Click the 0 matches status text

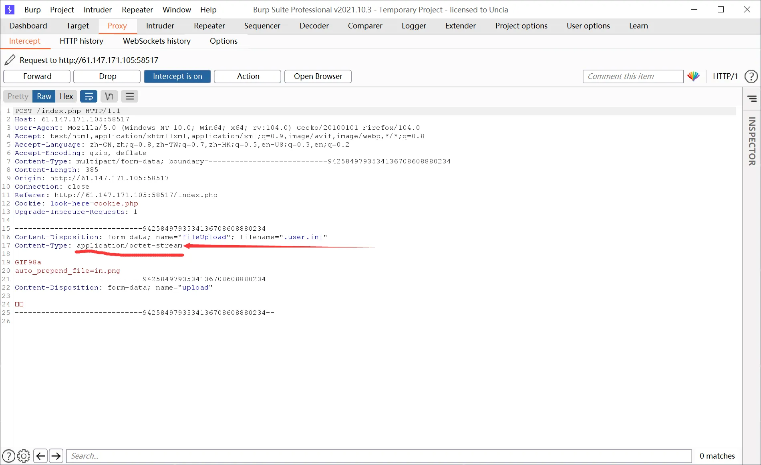click(x=717, y=456)
